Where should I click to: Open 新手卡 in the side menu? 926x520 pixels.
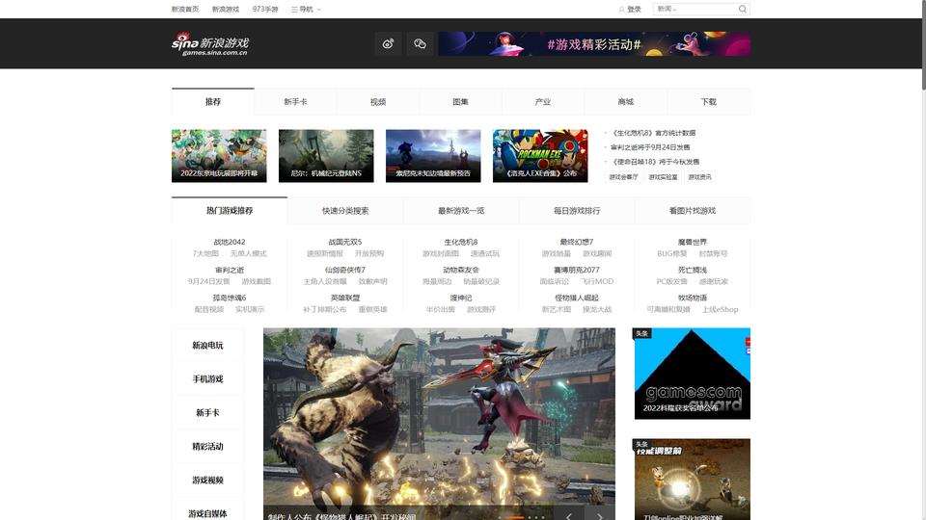point(207,413)
